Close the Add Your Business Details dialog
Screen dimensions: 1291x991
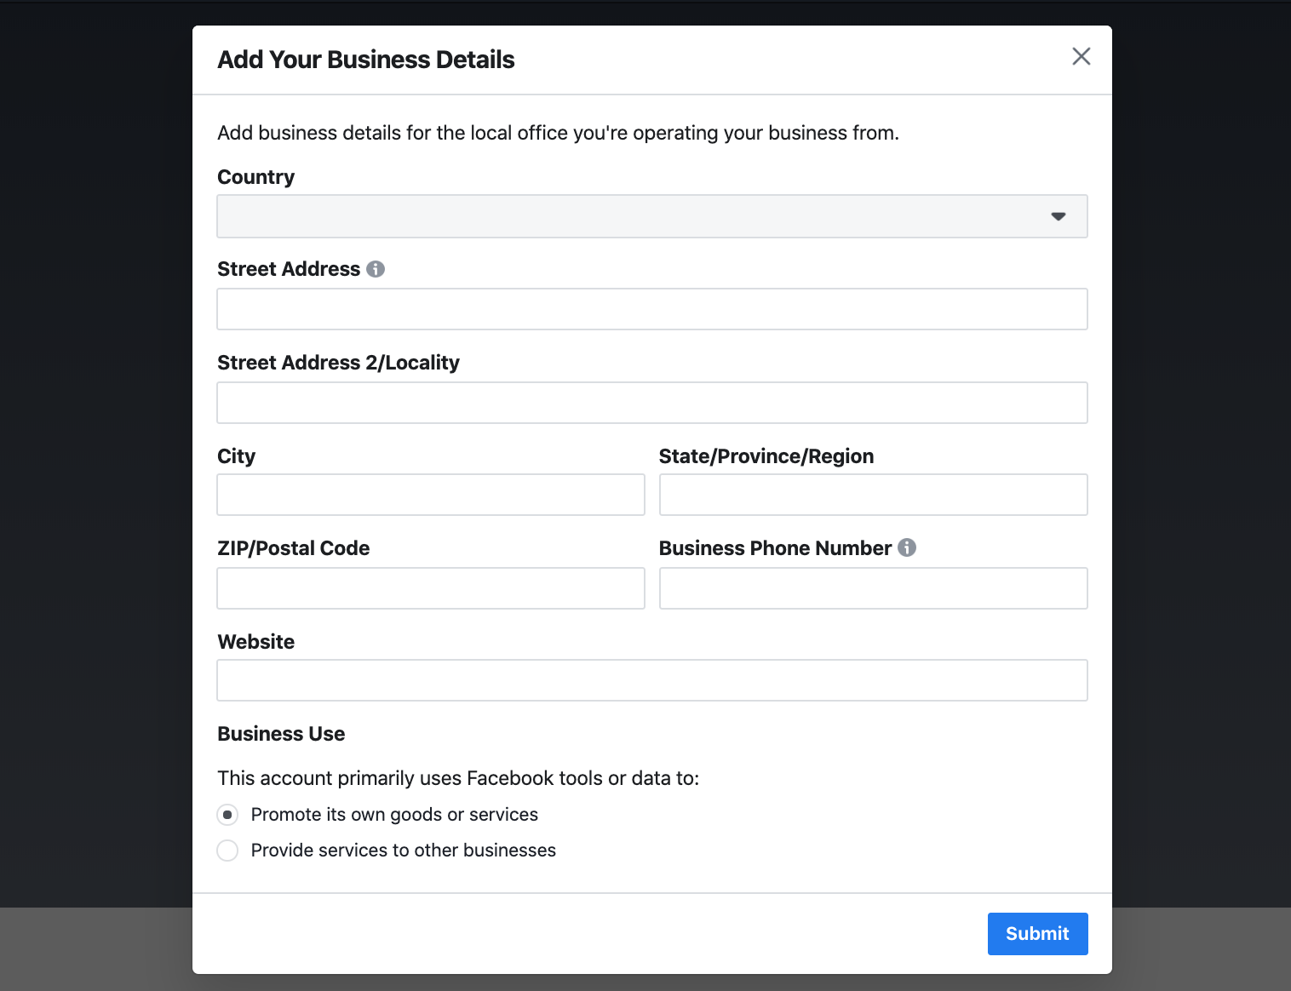pos(1081,56)
